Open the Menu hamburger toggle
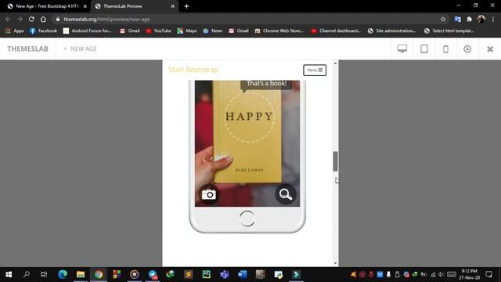The height and width of the screenshot is (282, 501). point(315,70)
